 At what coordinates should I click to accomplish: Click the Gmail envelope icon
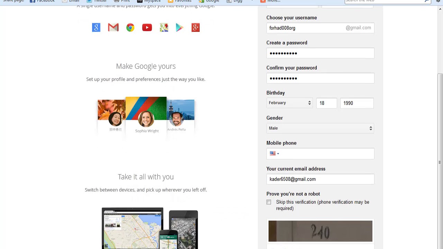pos(113,27)
